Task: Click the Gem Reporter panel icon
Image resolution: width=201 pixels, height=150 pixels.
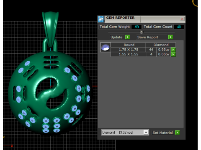Action: [101, 19]
